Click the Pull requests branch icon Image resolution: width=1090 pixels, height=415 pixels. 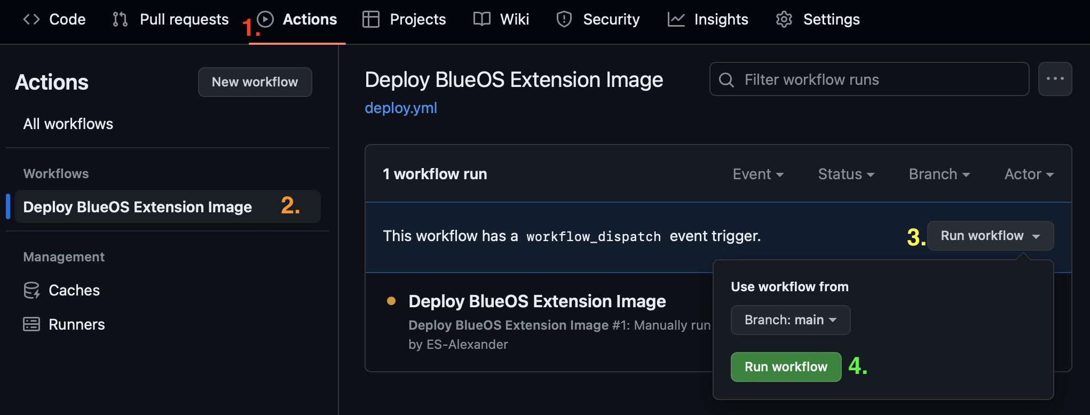120,19
